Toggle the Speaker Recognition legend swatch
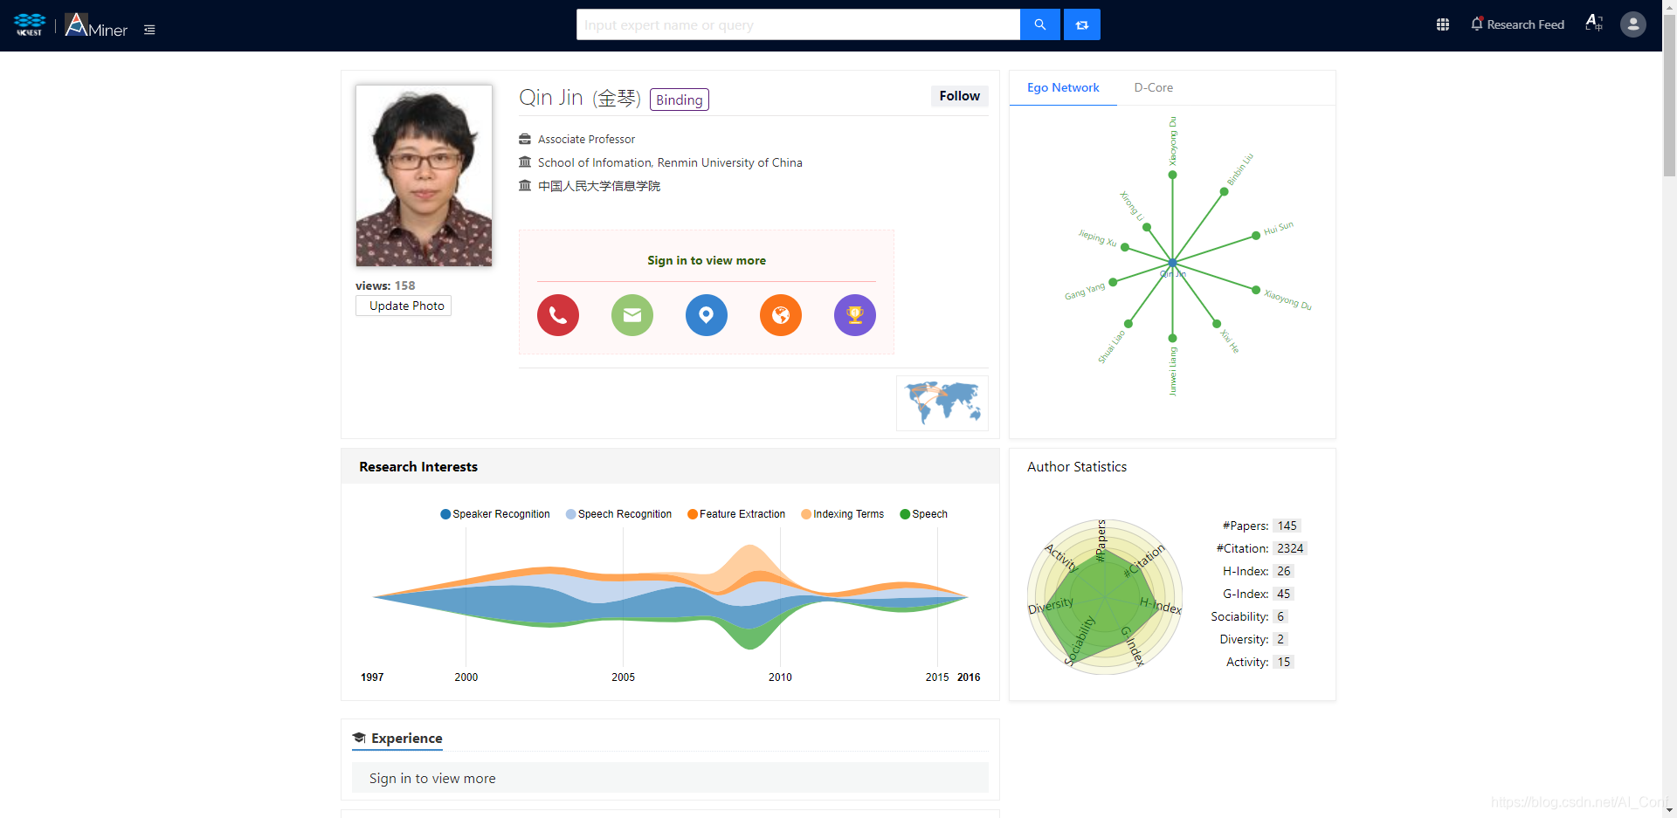This screenshot has height=818, width=1677. pos(445,514)
